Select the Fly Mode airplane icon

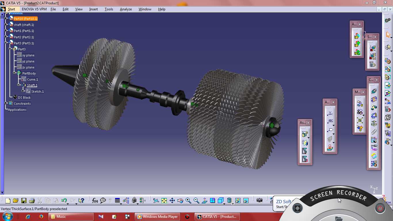point(156,201)
